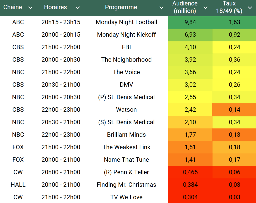This screenshot has height=203, width=256.
Task: Click the HALL channel cell
Action: point(18,185)
